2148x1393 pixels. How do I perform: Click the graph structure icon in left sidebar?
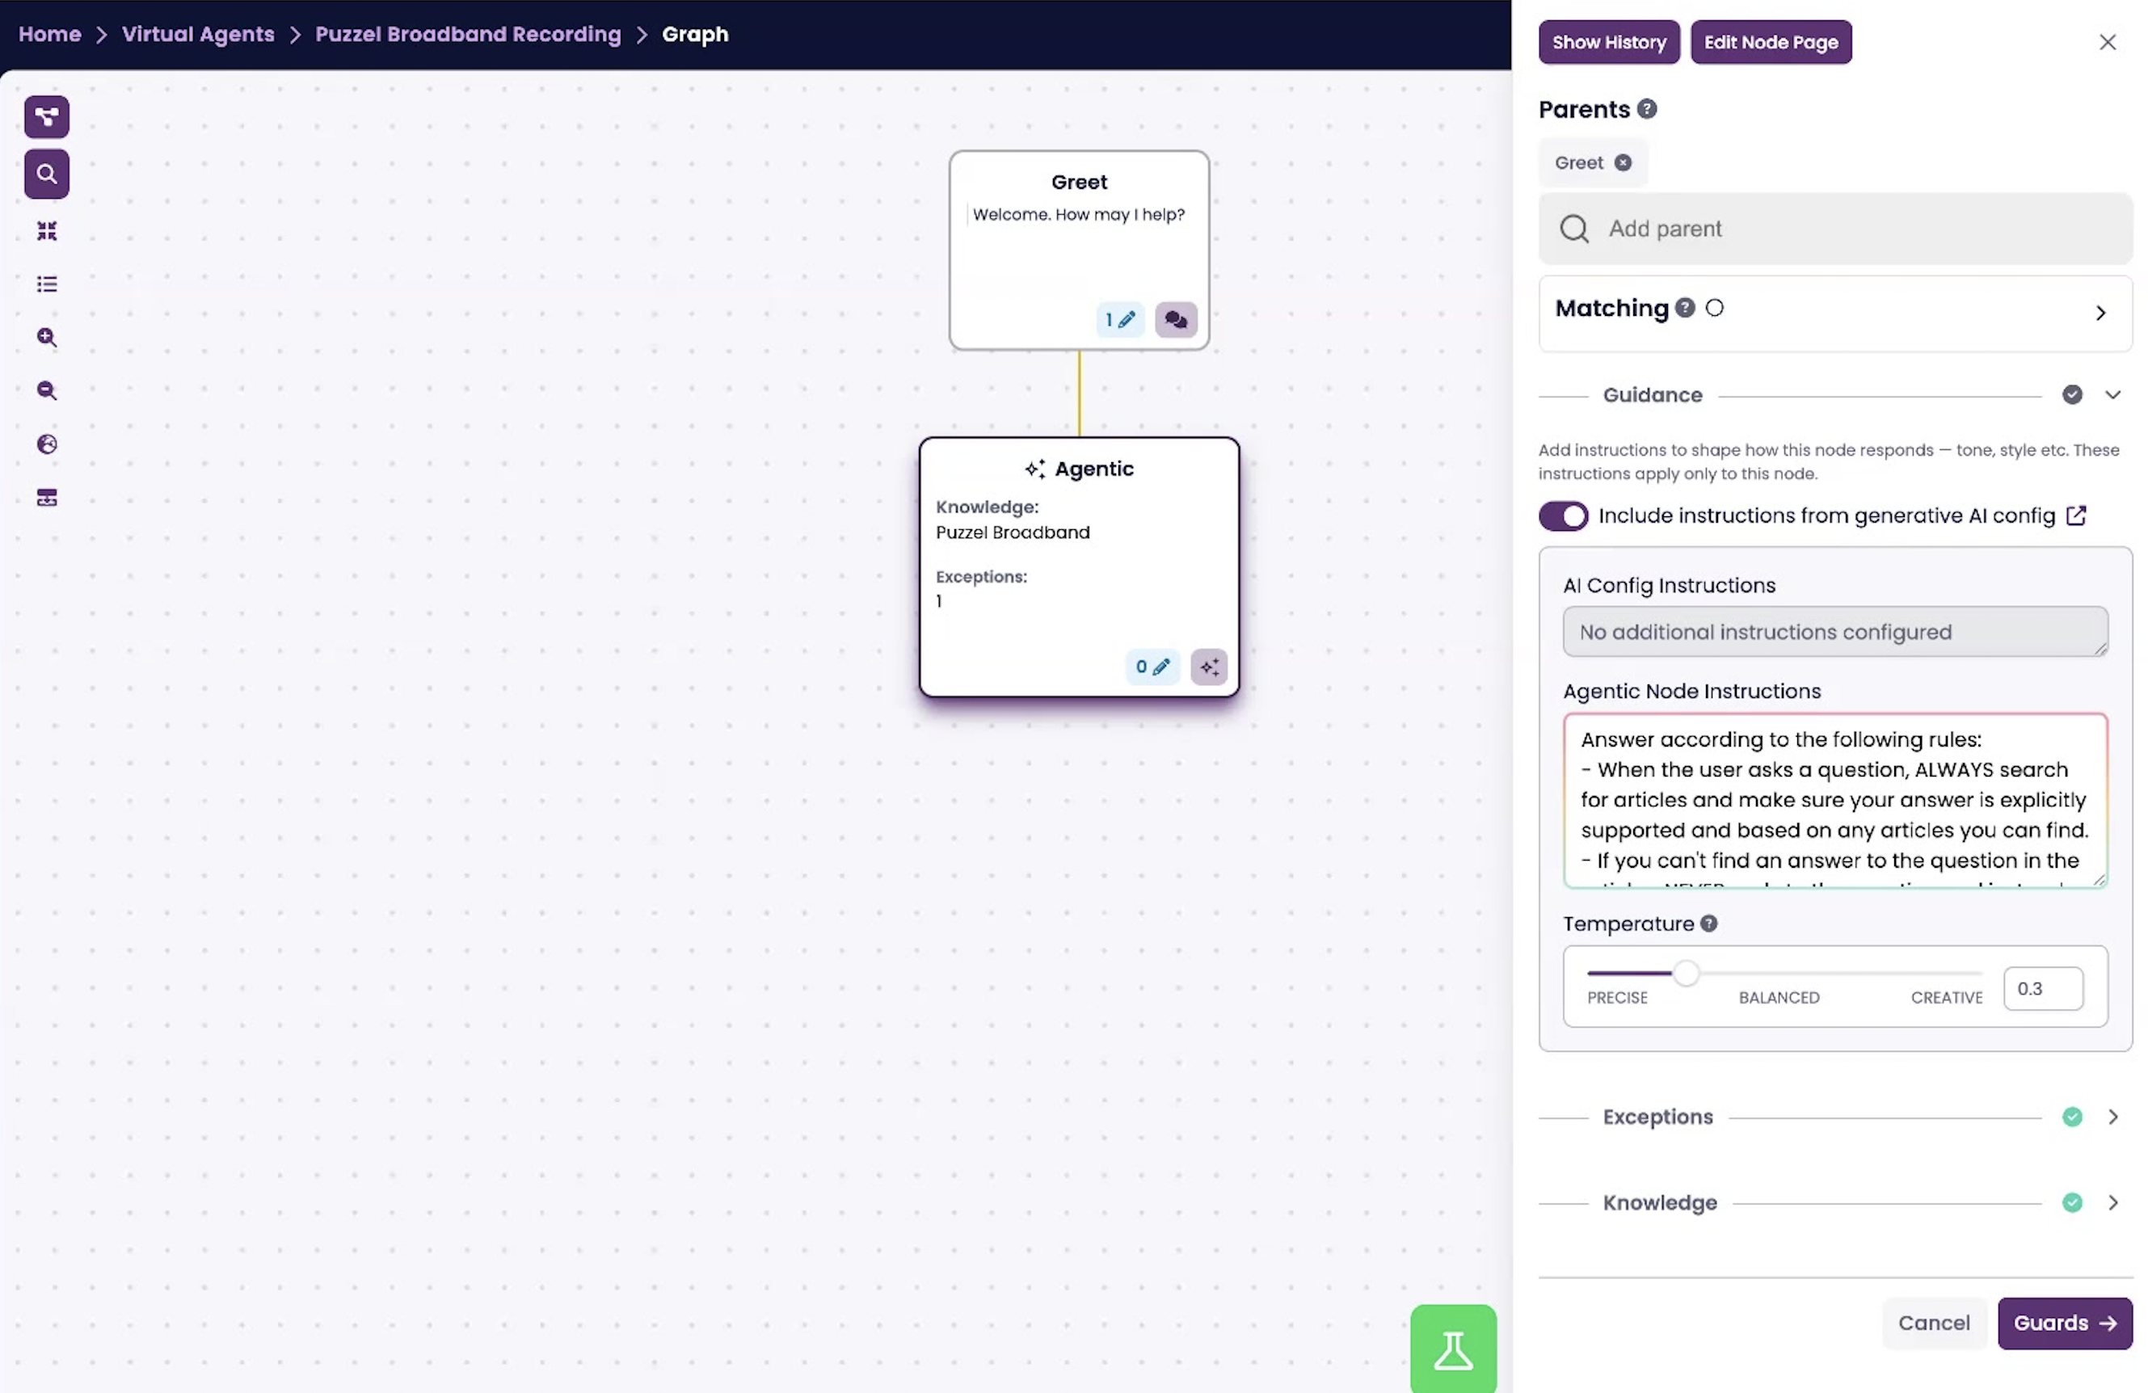(47, 116)
